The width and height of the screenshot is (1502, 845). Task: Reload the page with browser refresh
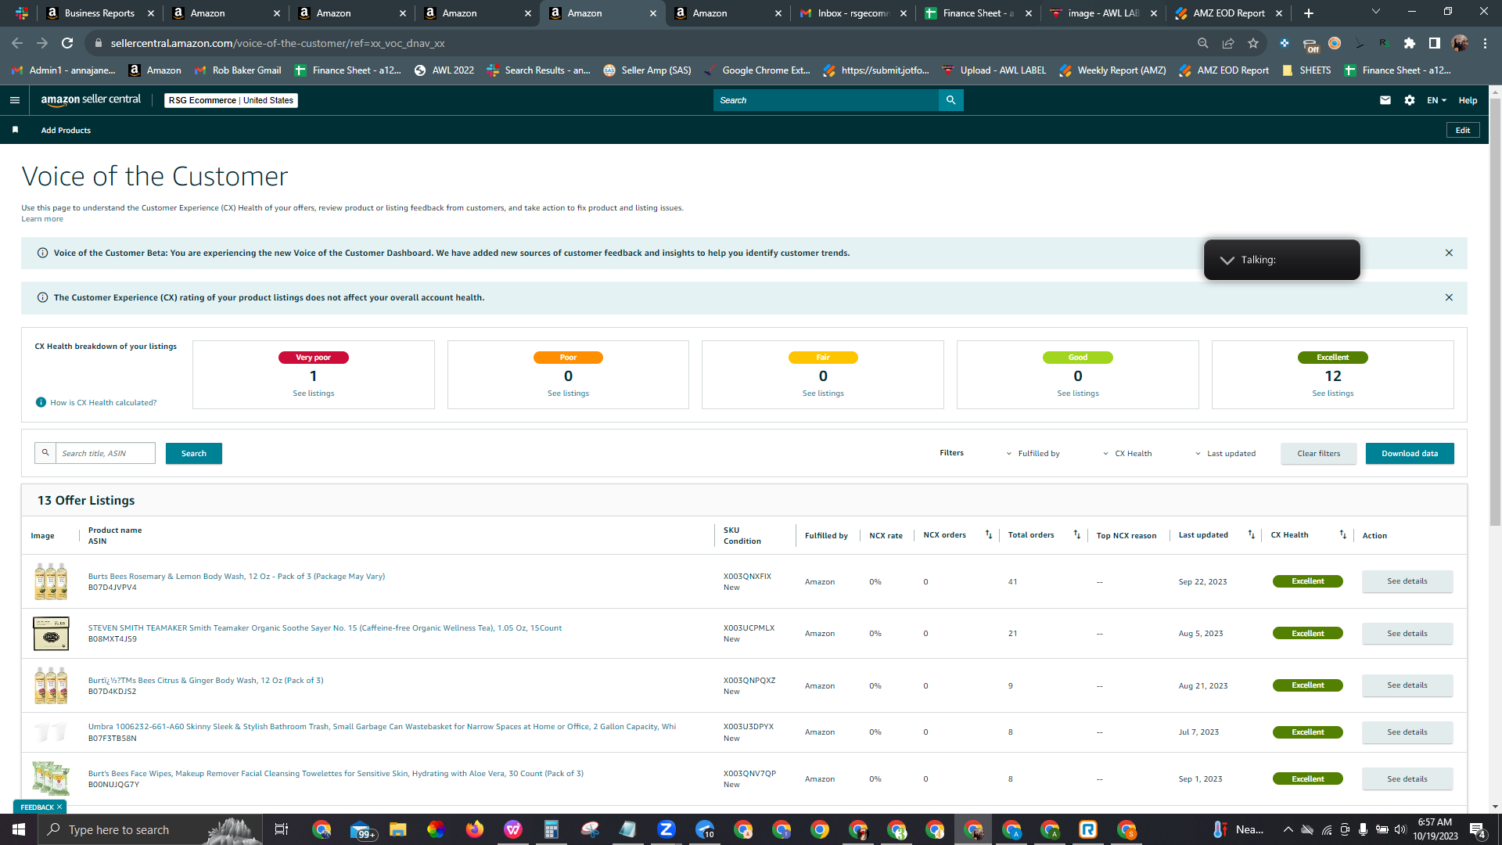[x=67, y=43]
